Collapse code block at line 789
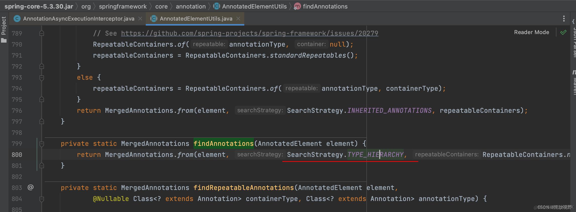 pyautogui.click(x=42, y=33)
